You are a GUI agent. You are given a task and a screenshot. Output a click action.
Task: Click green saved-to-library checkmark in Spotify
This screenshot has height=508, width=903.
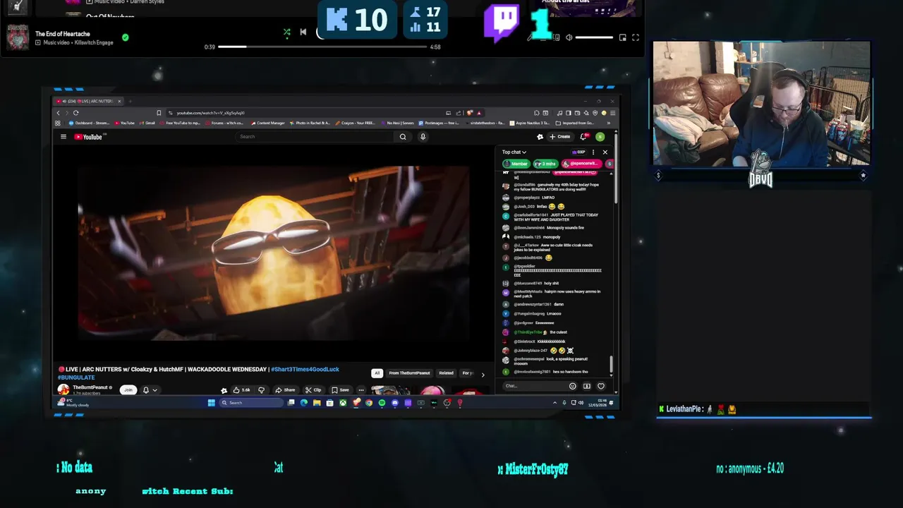point(125,37)
